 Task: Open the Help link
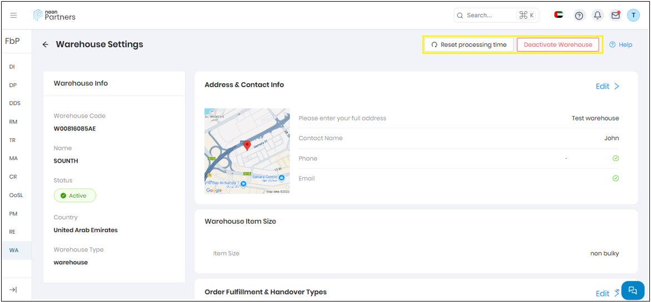point(621,44)
